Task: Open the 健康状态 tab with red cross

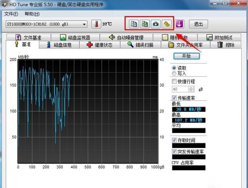Action: (99, 45)
